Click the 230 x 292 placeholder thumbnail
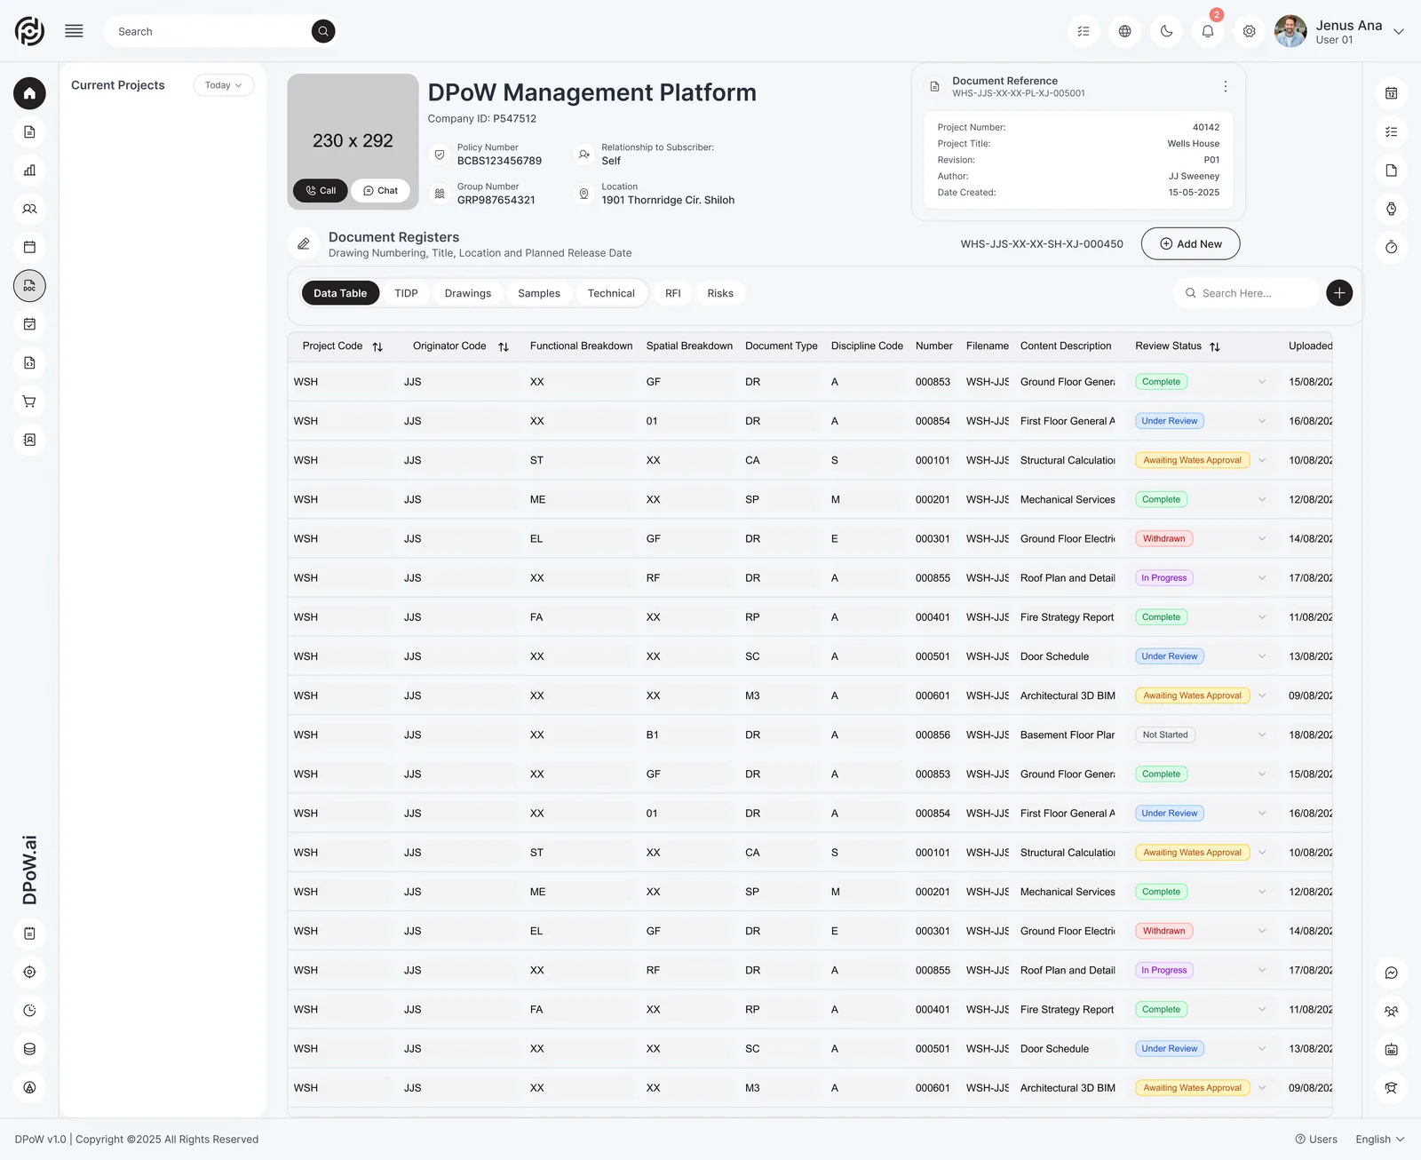This screenshot has height=1160, width=1421. (353, 141)
